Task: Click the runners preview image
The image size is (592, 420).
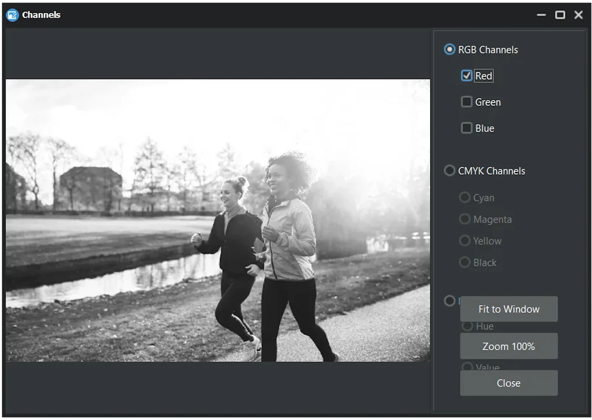Action: pyautogui.click(x=218, y=220)
